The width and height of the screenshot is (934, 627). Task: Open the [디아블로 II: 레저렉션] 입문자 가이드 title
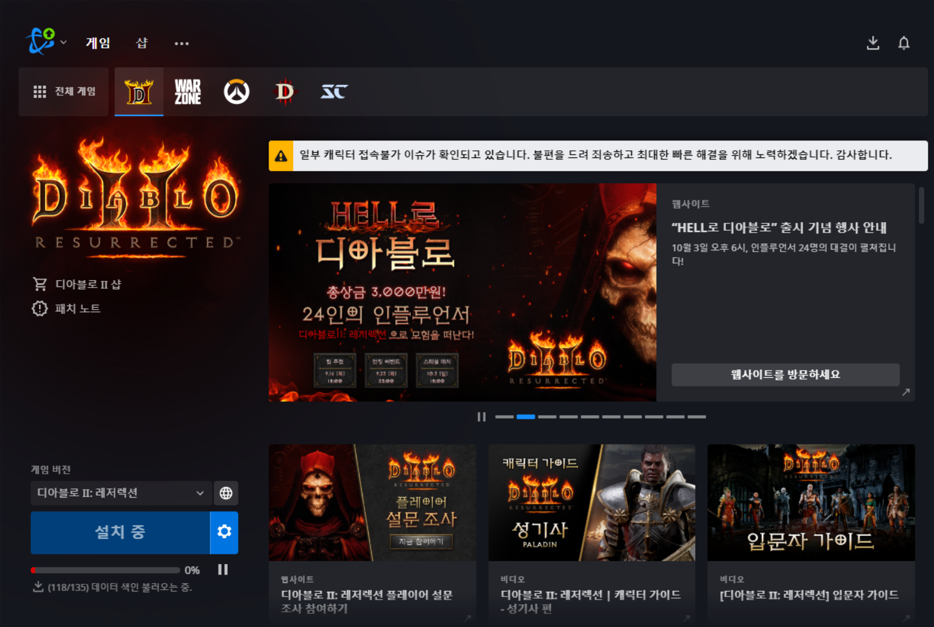pyautogui.click(x=809, y=595)
